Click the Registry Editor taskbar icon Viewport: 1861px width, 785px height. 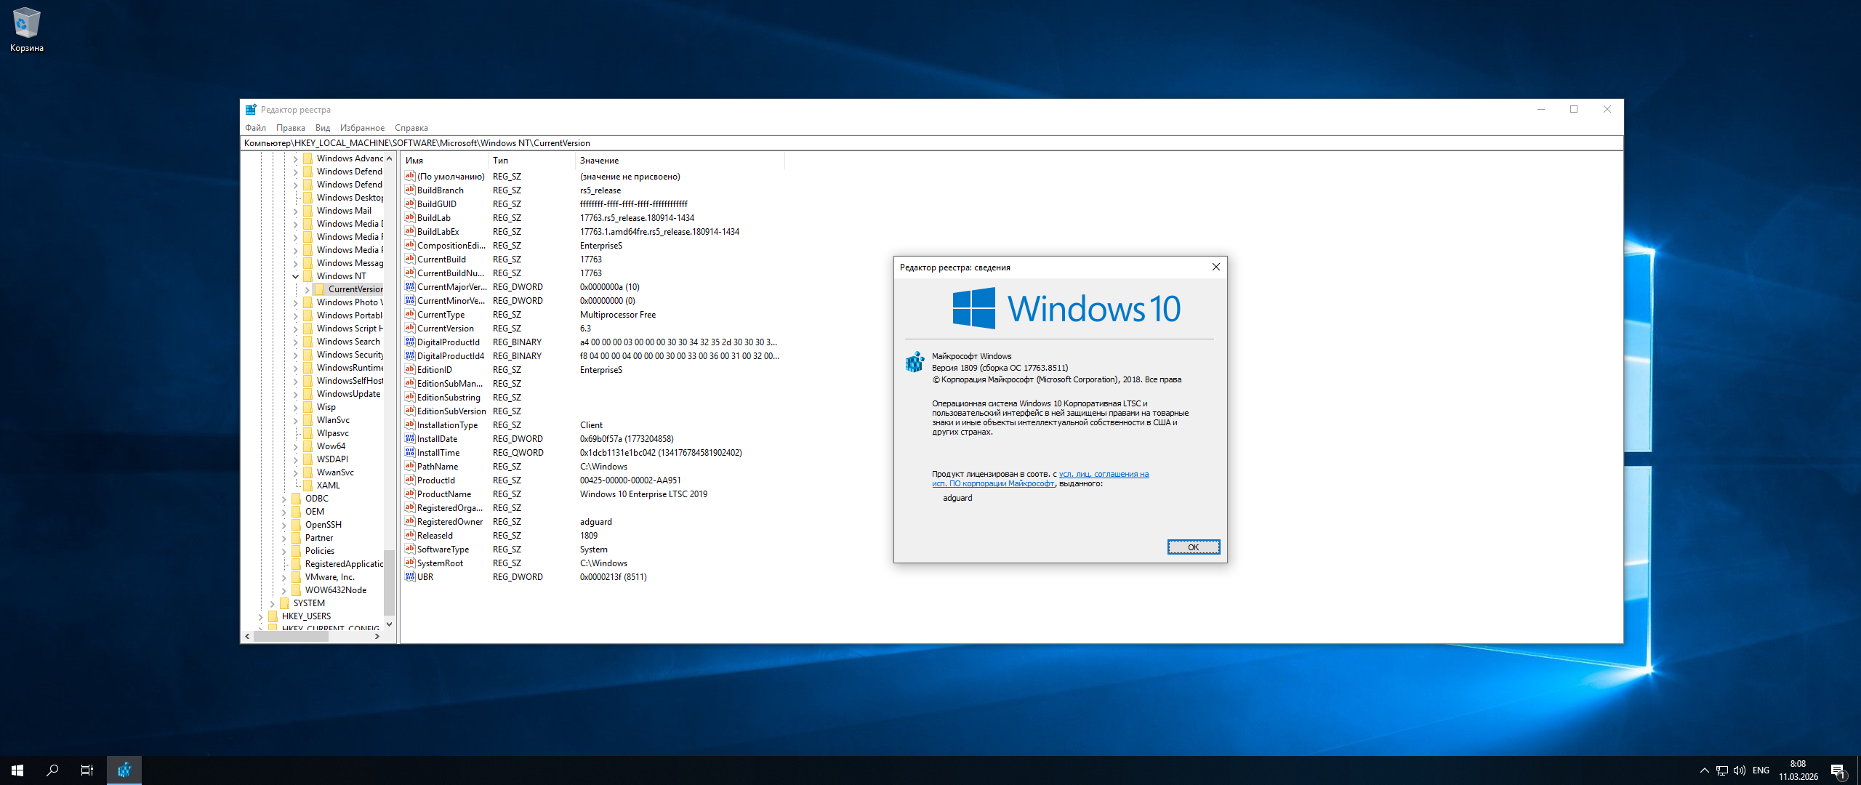[x=124, y=770]
